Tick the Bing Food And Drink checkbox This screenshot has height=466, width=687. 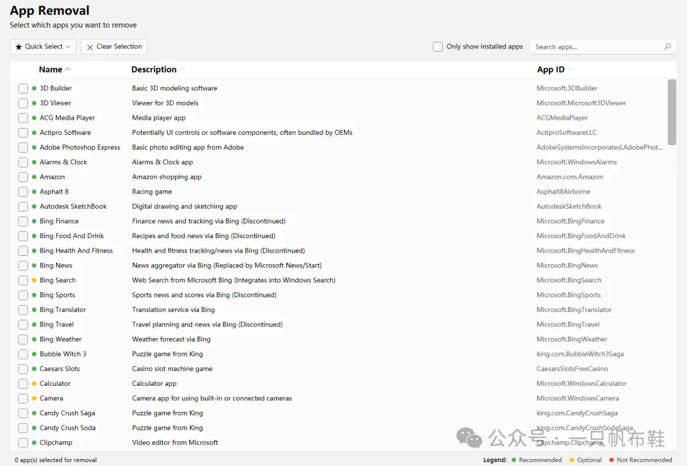24,236
